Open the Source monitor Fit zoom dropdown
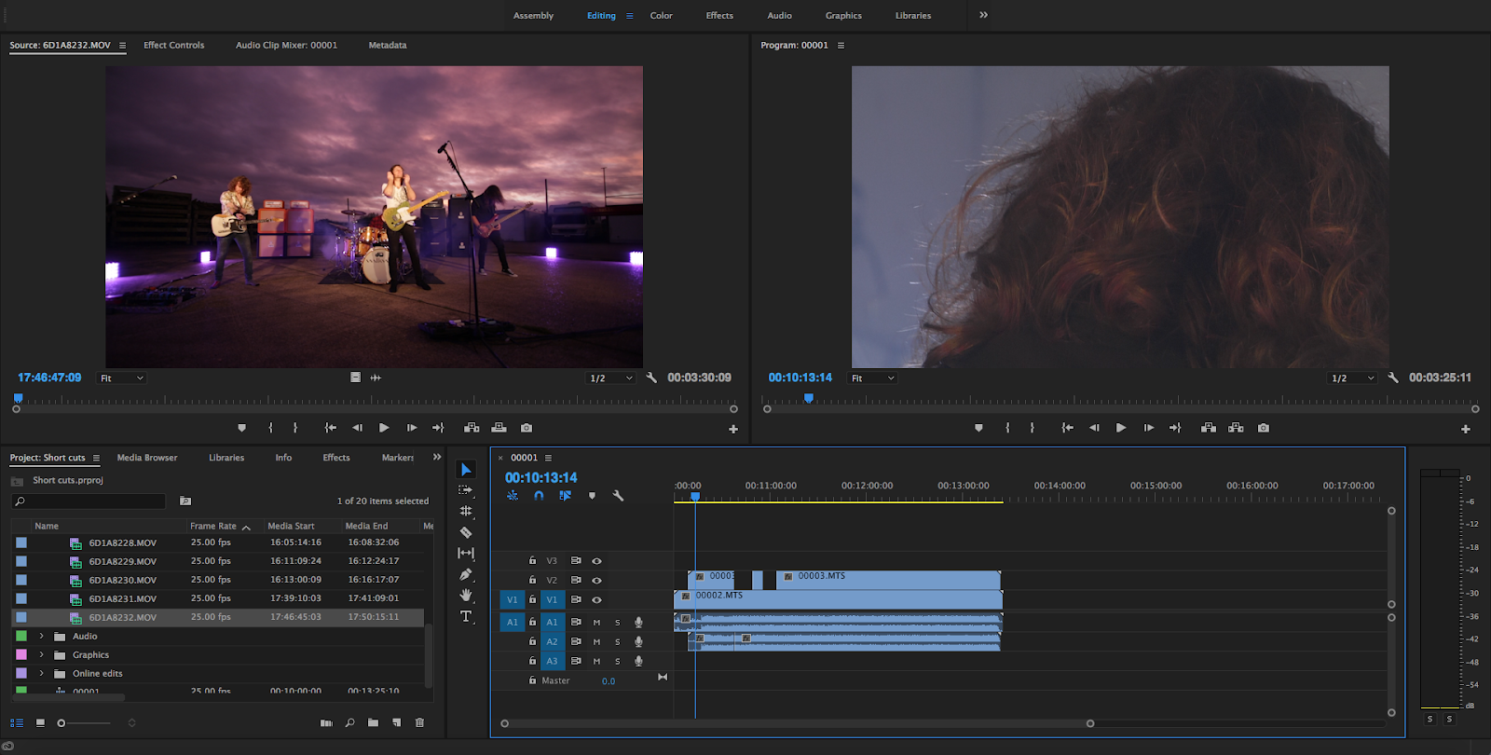The width and height of the screenshot is (1491, 755). pyautogui.click(x=122, y=377)
